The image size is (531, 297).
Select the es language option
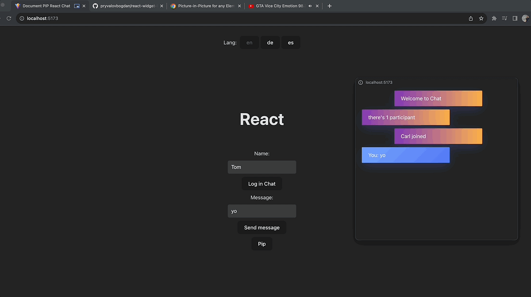click(x=291, y=42)
